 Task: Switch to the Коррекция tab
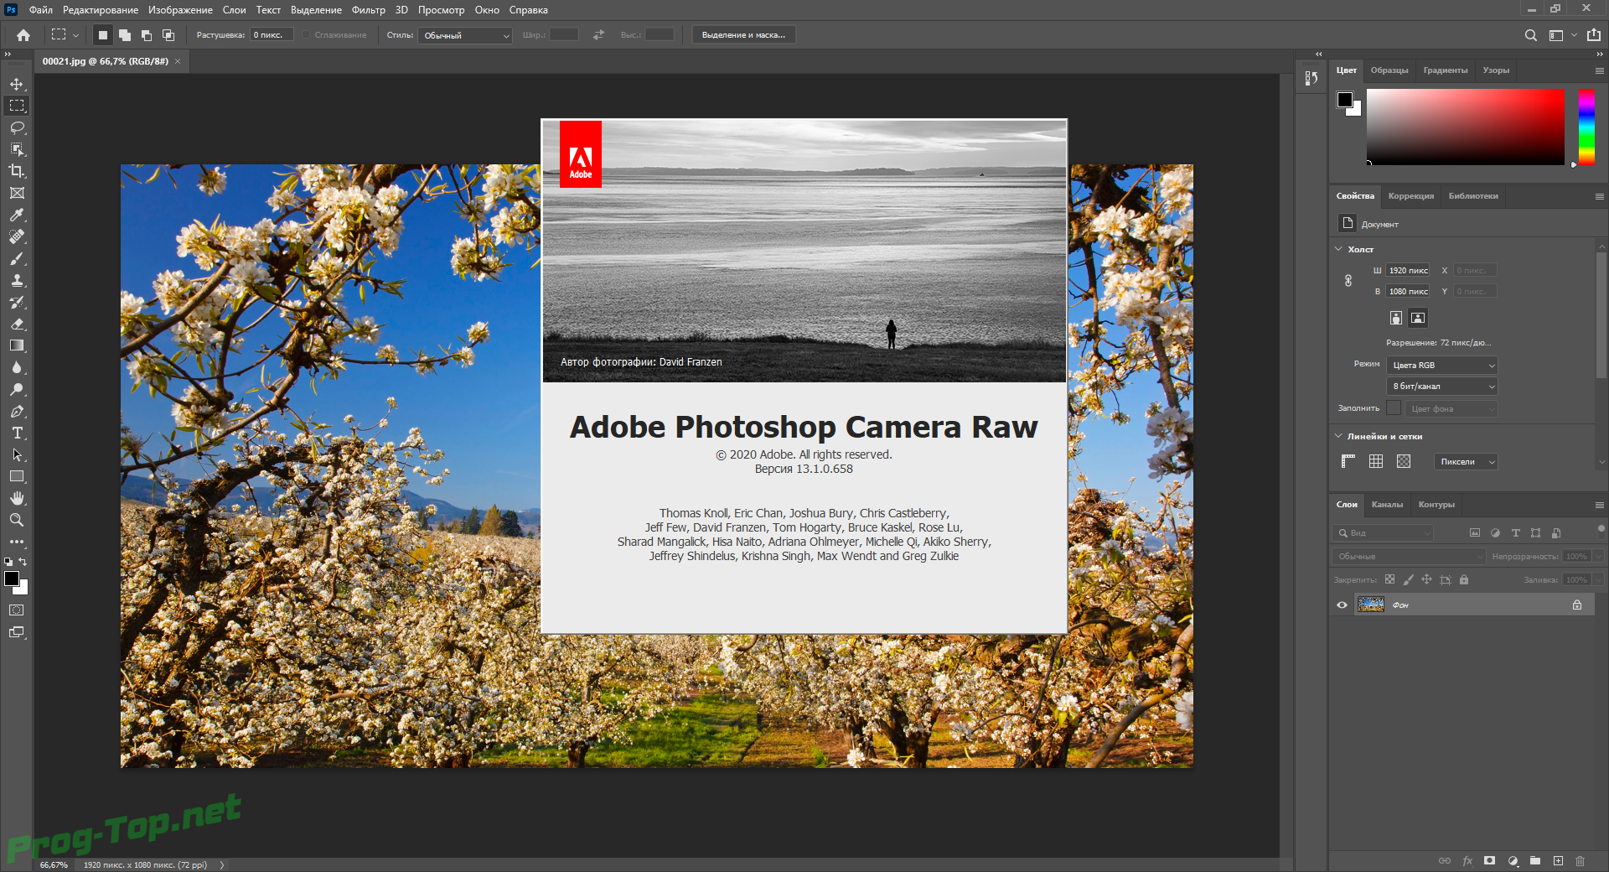click(1410, 196)
